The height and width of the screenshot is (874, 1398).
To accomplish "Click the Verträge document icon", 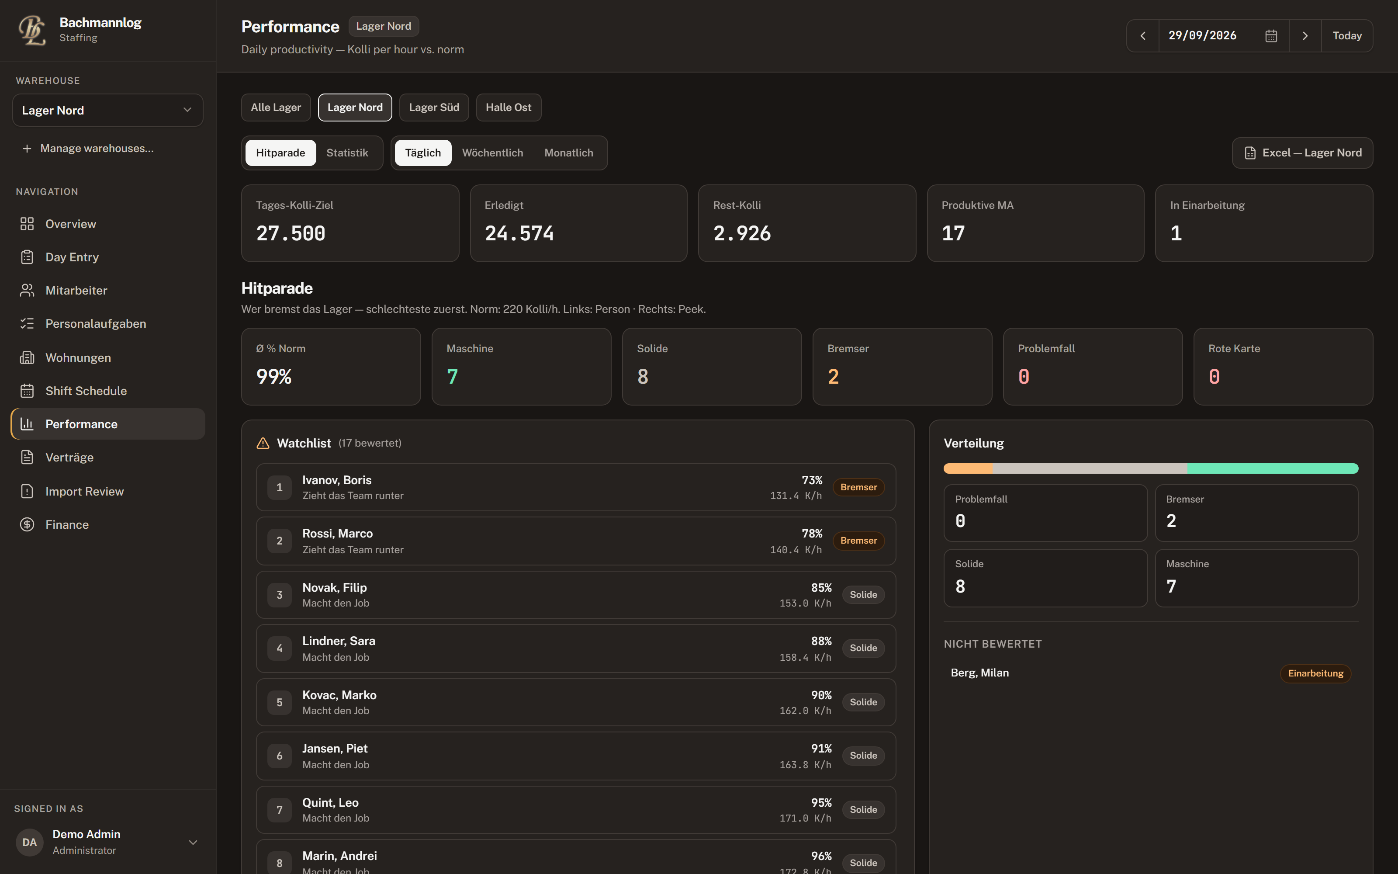I will click(x=27, y=457).
